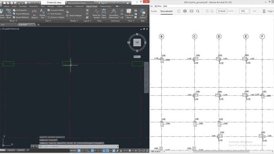Image resolution: width=274 pixels, height=154 pixels.
Task: Toggle snap mode in status bar
Action: click(x=83, y=151)
